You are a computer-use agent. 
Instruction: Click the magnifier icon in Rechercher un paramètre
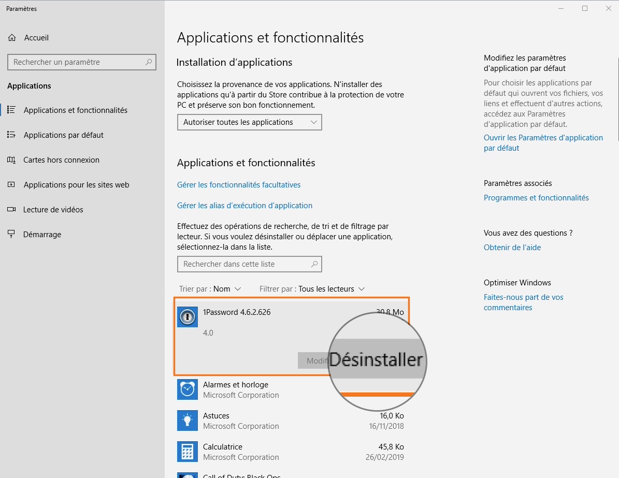149,62
